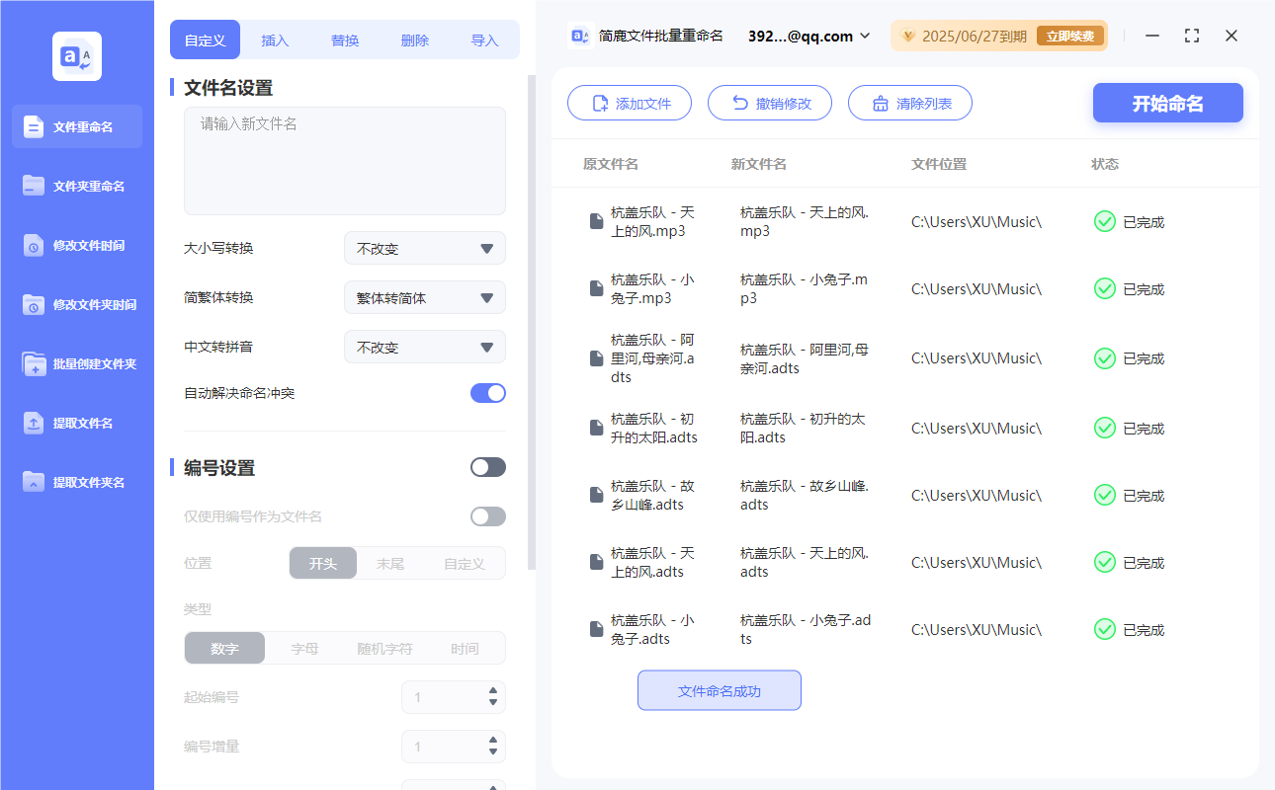Select the 批量创建文件夹 tool
1275x790 pixels.
(x=76, y=363)
